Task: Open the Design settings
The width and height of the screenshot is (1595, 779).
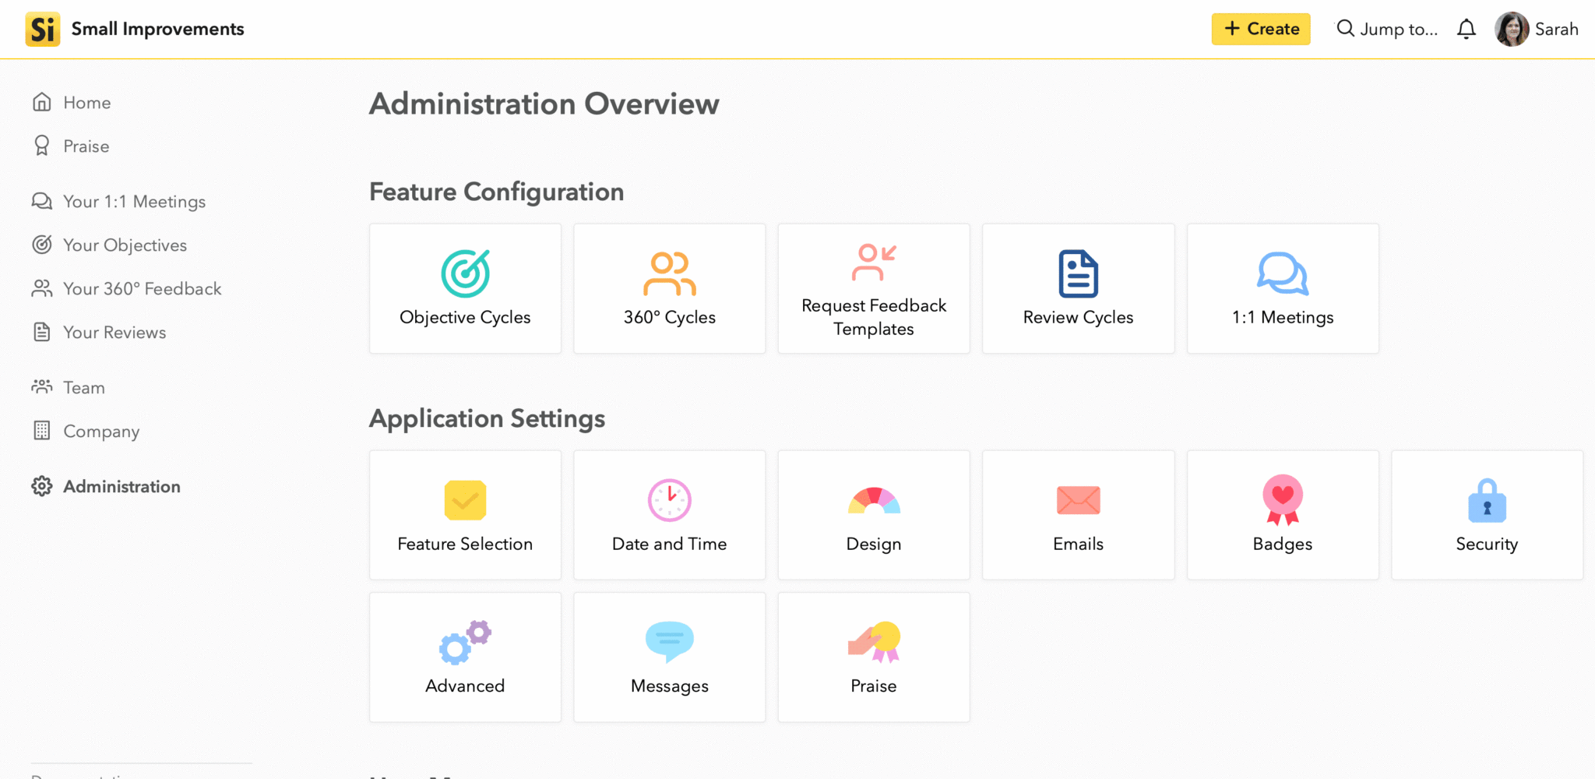Action: click(x=873, y=515)
